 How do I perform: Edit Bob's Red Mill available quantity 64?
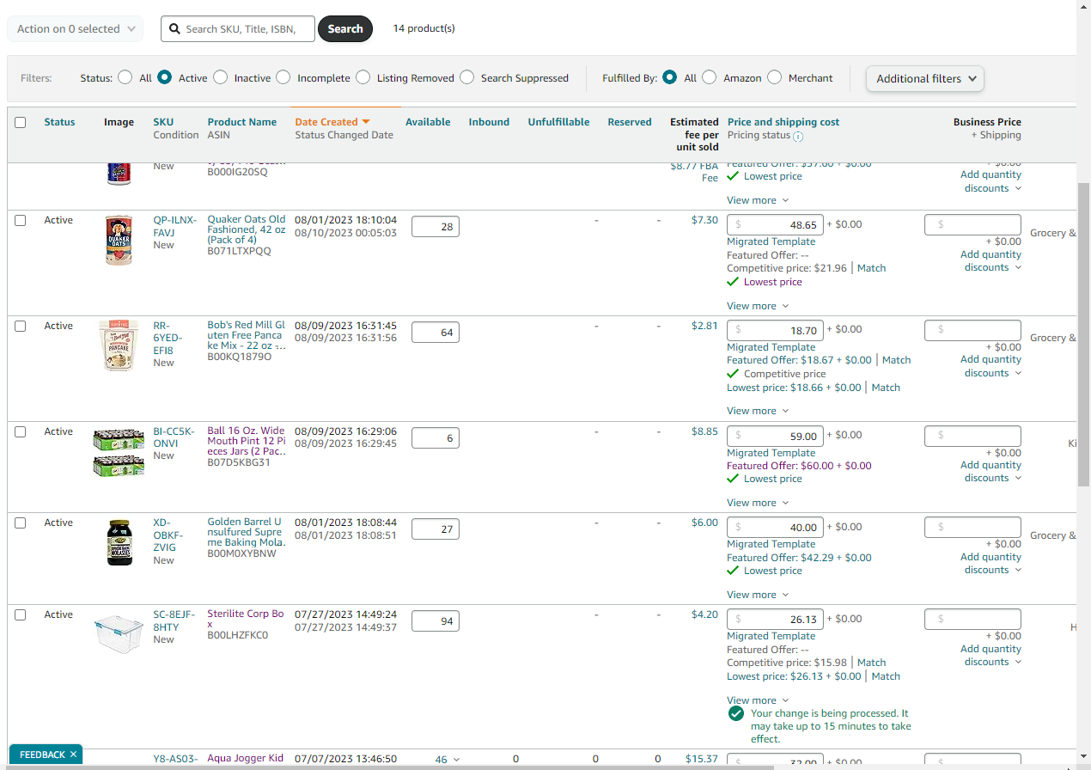coord(436,333)
